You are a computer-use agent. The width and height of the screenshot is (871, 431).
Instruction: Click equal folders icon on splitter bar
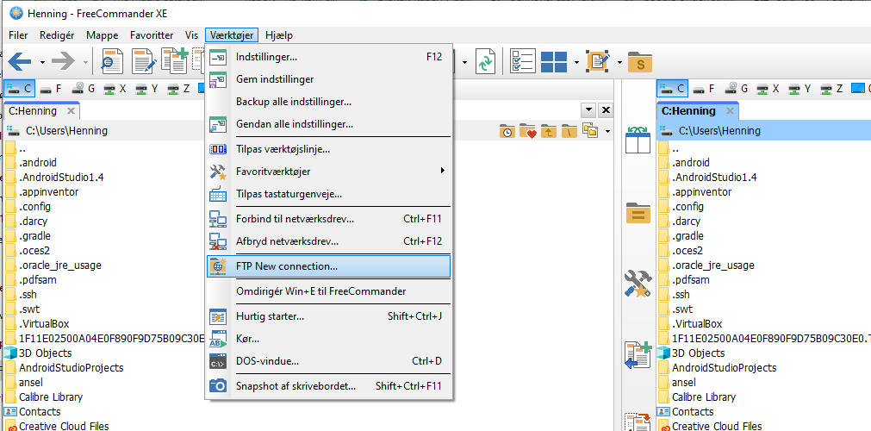tap(638, 214)
